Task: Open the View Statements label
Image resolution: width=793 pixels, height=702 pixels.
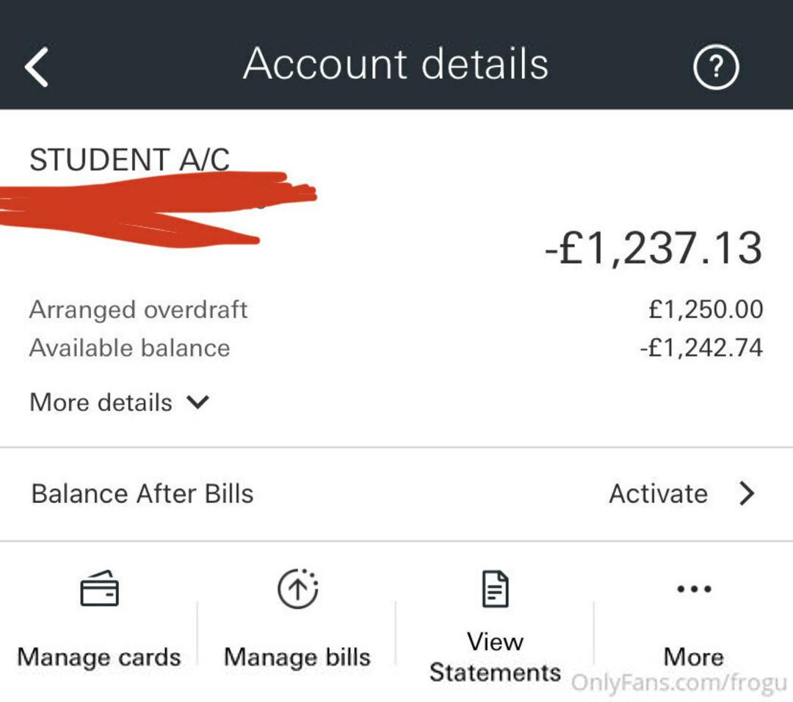Action: (x=495, y=656)
